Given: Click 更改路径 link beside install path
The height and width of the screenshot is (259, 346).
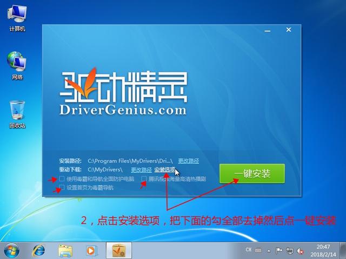Looking at the screenshot, I should point(189,161).
